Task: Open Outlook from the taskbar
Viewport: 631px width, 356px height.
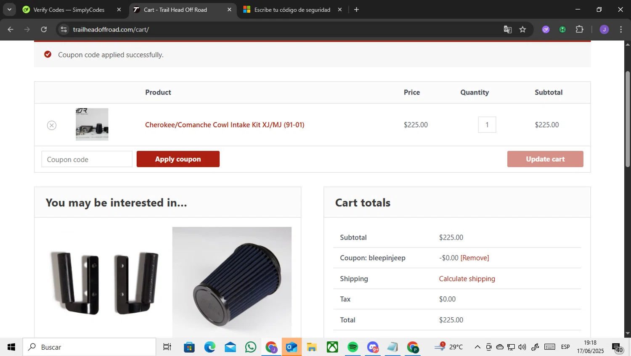Action: point(292,347)
